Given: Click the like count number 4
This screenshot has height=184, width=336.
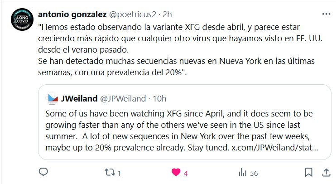Looking at the screenshot, I should click(186, 173).
